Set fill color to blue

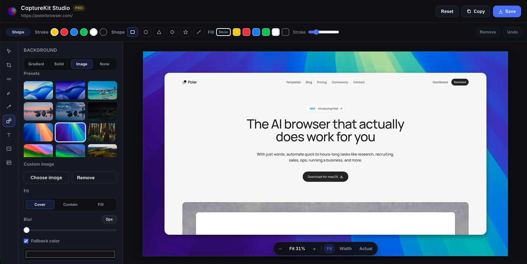[256, 32]
